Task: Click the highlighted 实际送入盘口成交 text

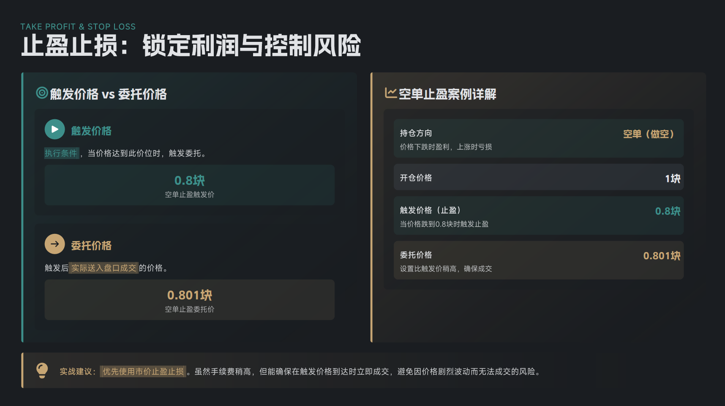Action: click(104, 268)
